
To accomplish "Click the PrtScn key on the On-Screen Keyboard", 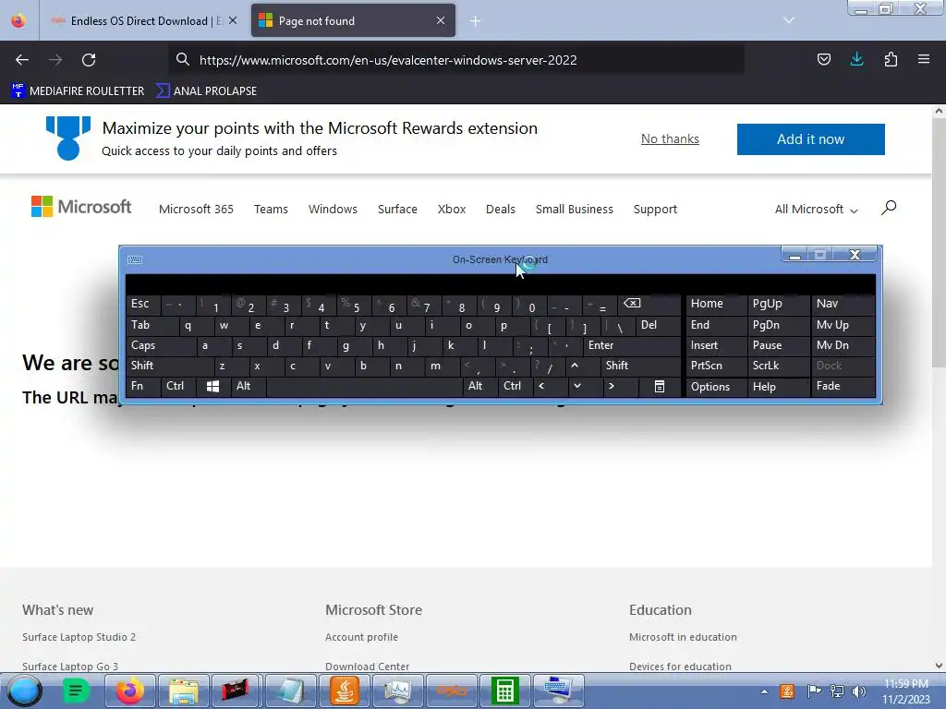I will (x=716, y=366).
